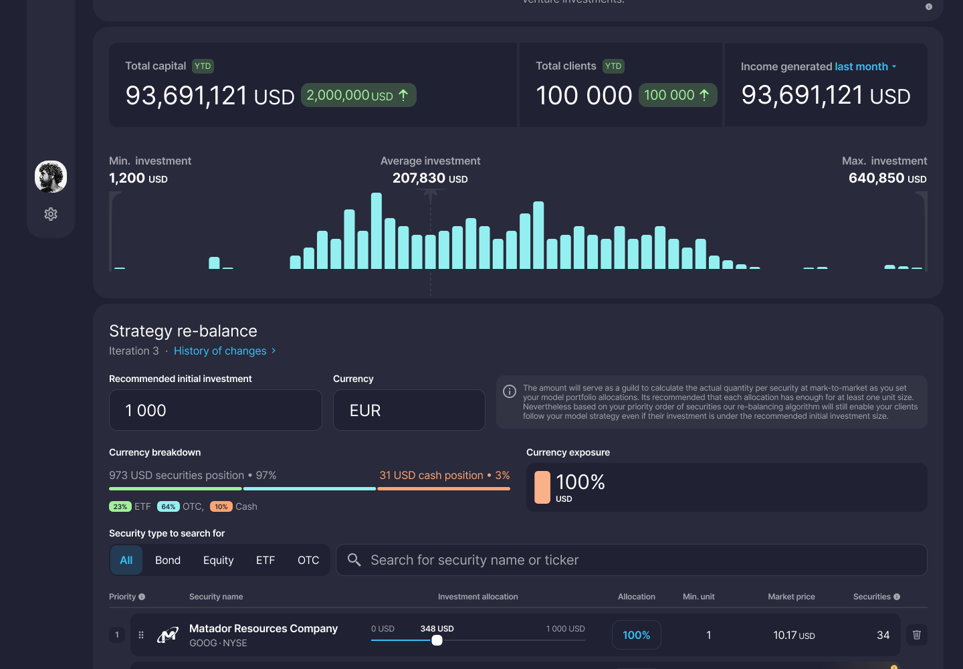Switch to the ETF filter tab
This screenshot has width=963, height=669.
click(265, 560)
